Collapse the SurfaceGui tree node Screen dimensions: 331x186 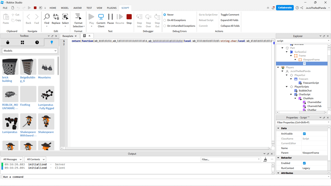(x=287, y=52)
